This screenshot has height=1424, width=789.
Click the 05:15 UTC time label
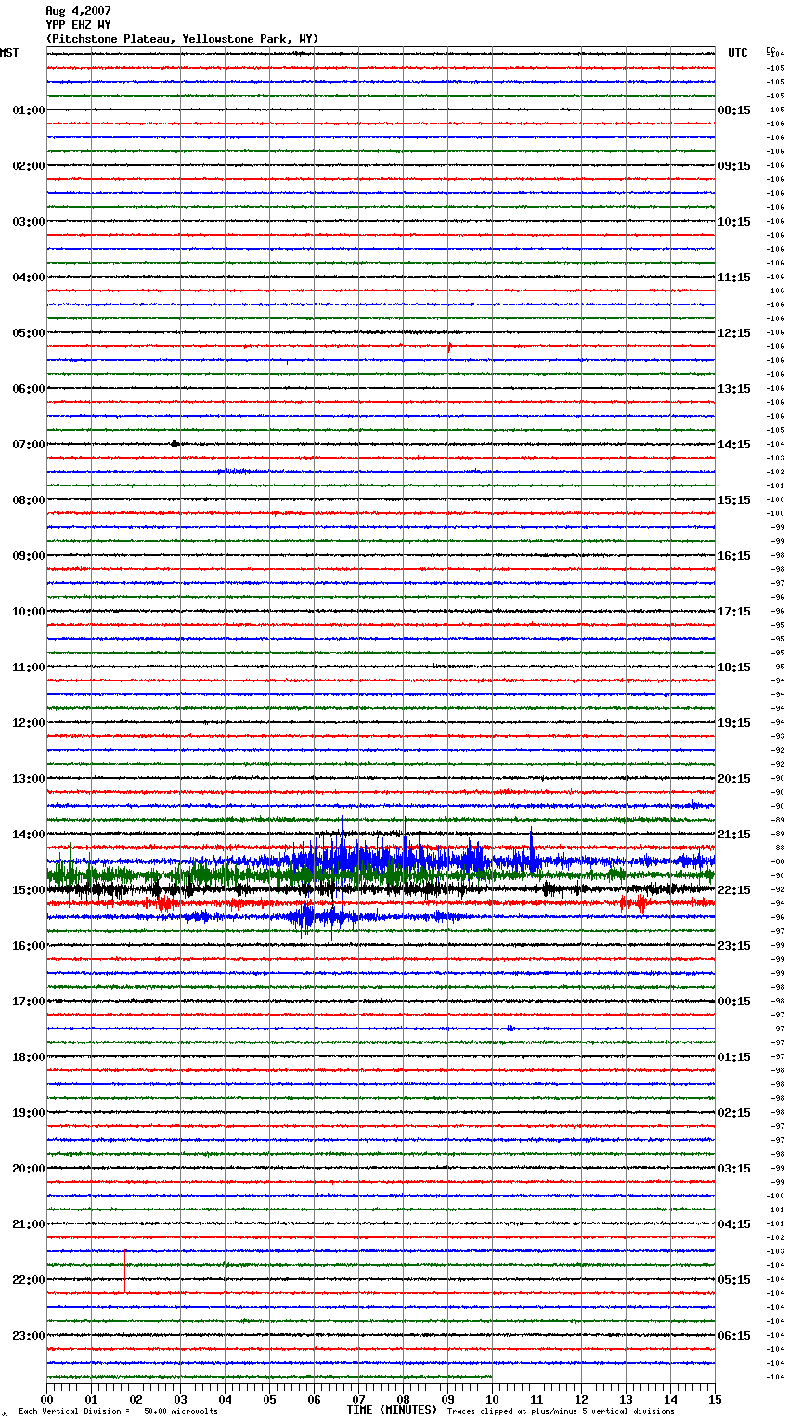[x=734, y=1280]
